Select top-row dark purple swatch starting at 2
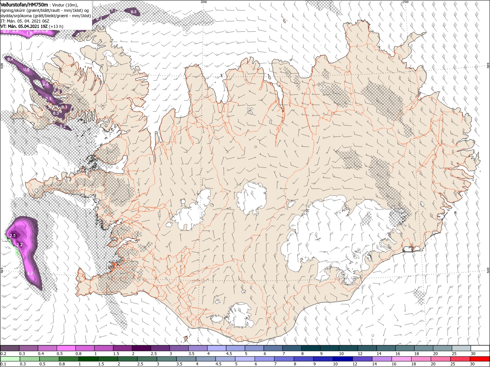The image size is (490, 367). [141, 348]
